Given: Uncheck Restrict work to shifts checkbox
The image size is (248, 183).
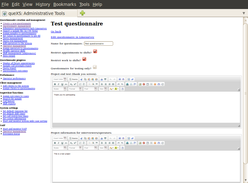Looking at the screenshot, I should [84, 59].
